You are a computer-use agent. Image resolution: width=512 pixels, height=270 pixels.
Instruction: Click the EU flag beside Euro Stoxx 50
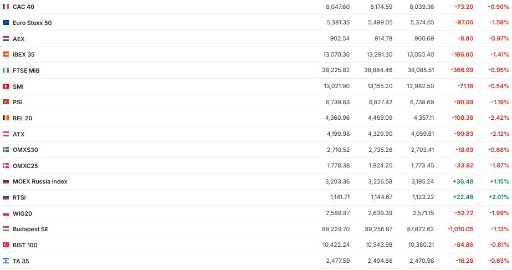6,23
